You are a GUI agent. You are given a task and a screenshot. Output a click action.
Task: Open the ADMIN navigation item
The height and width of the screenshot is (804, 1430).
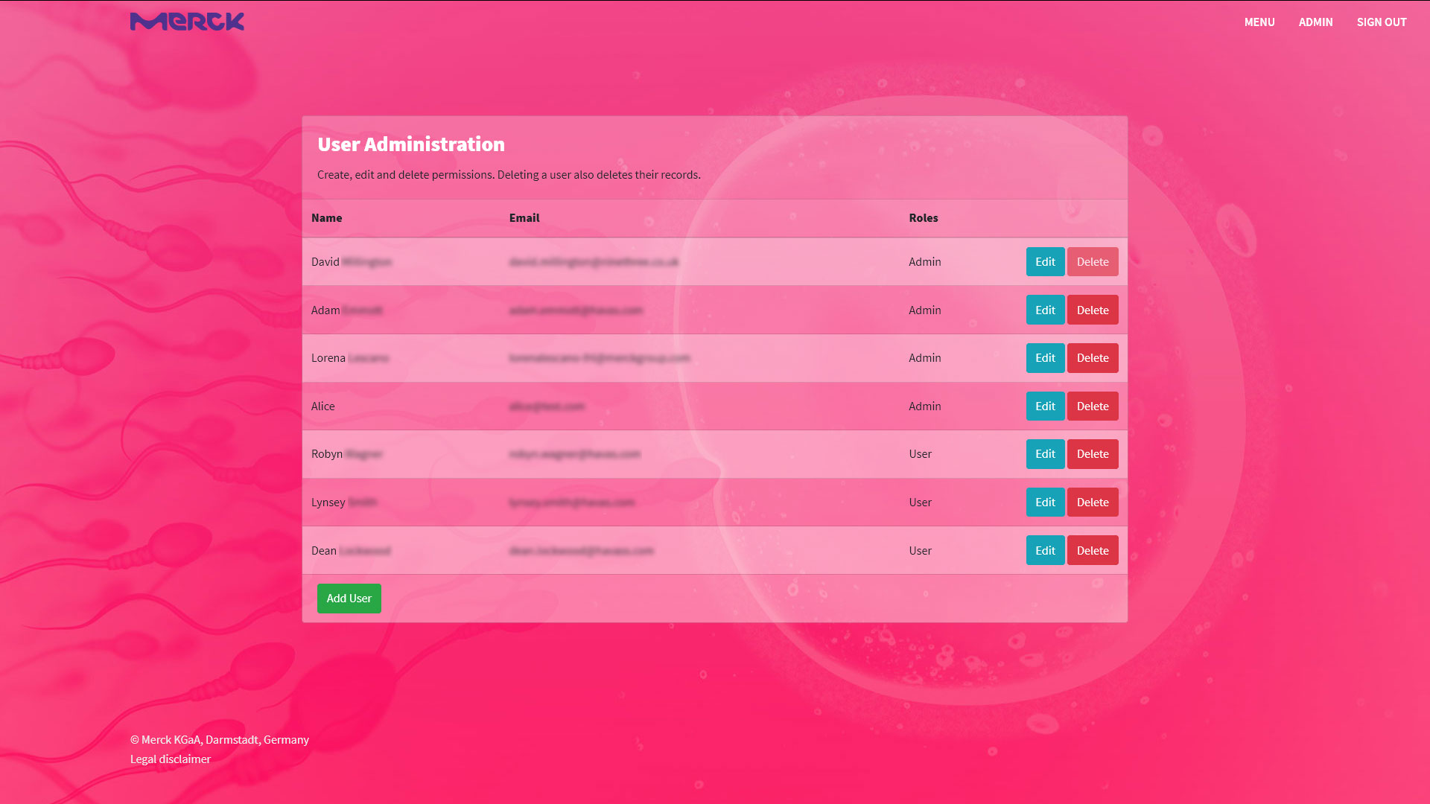click(1316, 22)
